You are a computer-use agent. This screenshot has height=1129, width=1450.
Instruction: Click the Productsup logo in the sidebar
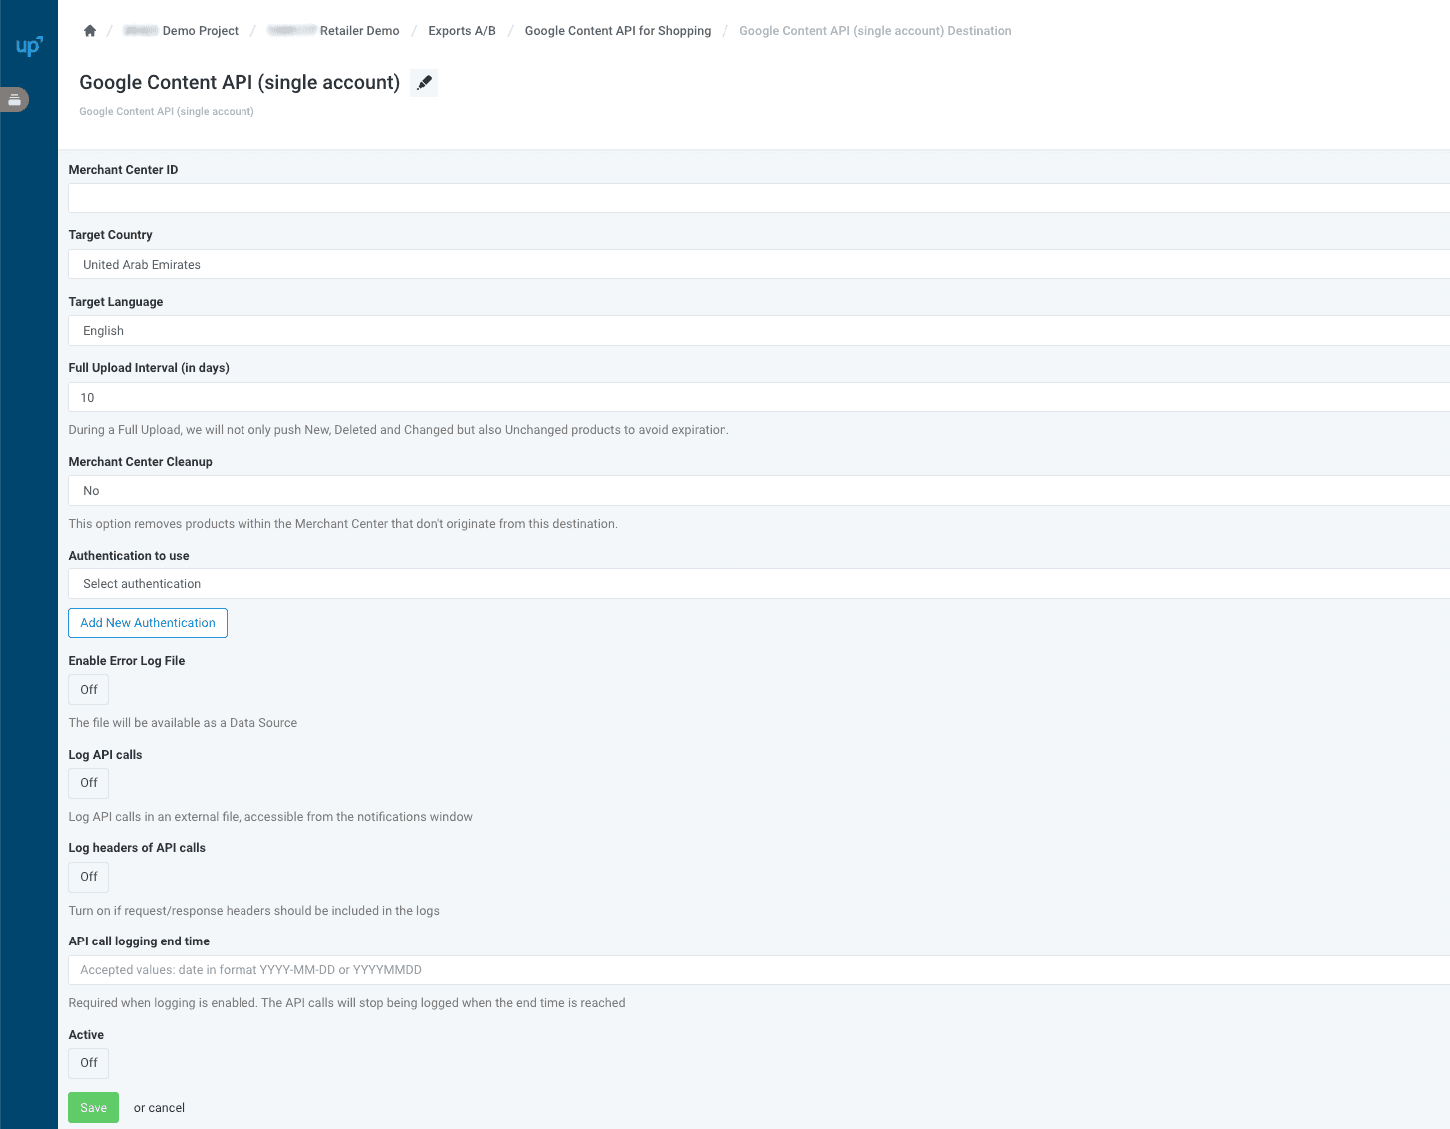pyautogui.click(x=28, y=45)
